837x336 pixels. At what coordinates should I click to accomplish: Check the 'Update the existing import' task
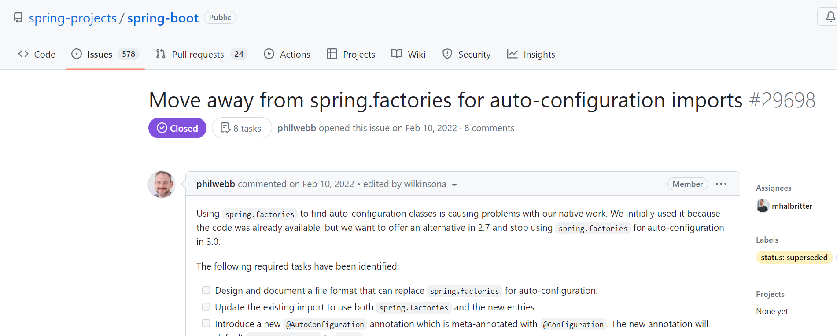206,307
